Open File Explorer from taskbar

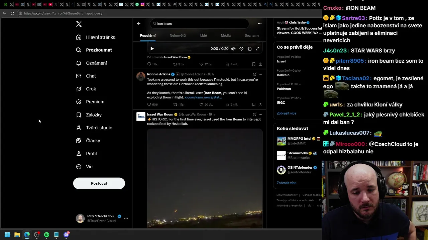point(17,235)
